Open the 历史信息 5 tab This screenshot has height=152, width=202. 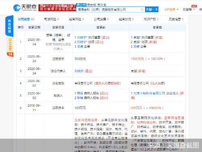pyautogui.click(x=176, y=19)
